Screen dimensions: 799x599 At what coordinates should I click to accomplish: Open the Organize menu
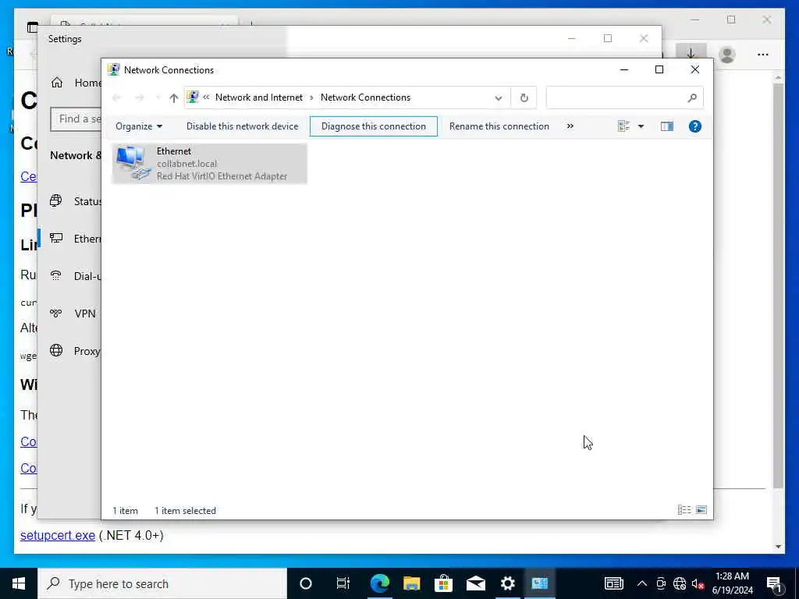click(x=139, y=126)
